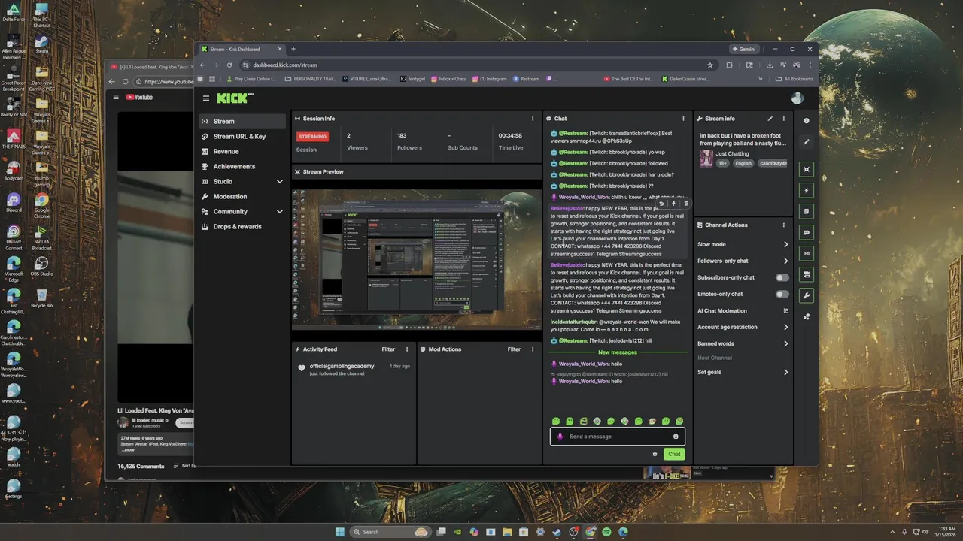Open Moderation in the Kick sidebar
963x541 pixels.
tap(242, 197)
